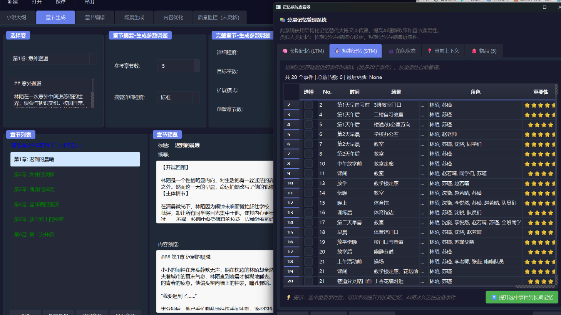Click the stopwatch icon on STM tab

[x=337, y=51]
